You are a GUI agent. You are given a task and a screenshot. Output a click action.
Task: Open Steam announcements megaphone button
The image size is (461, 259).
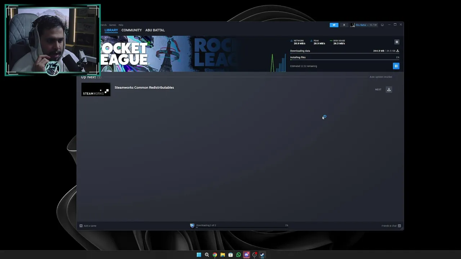pyautogui.click(x=334, y=25)
